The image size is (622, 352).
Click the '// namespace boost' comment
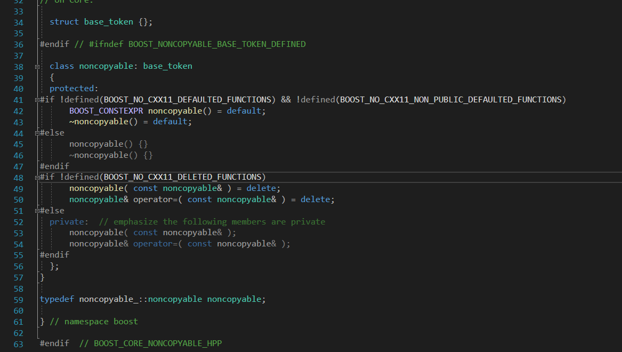(x=94, y=321)
